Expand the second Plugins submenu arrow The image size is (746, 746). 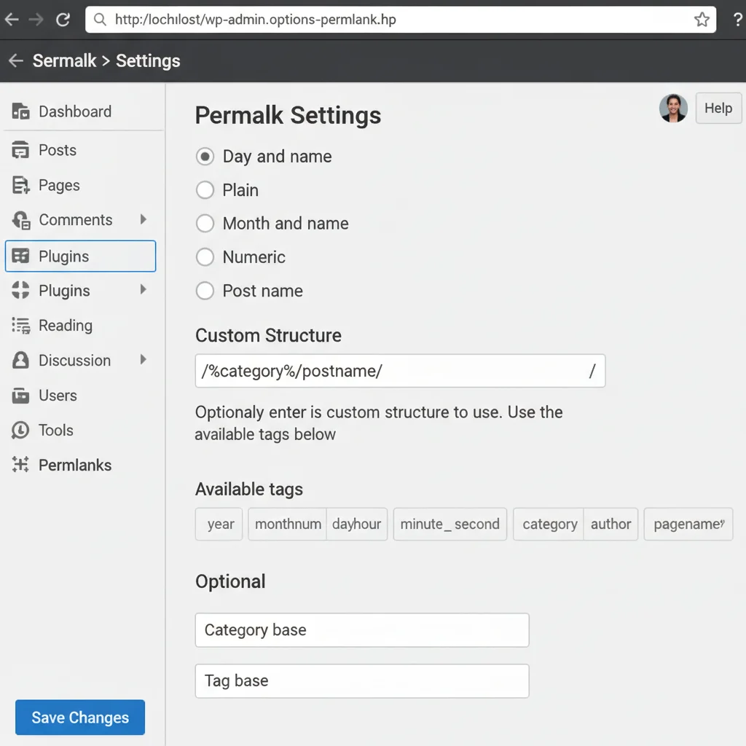tap(144, 289)
